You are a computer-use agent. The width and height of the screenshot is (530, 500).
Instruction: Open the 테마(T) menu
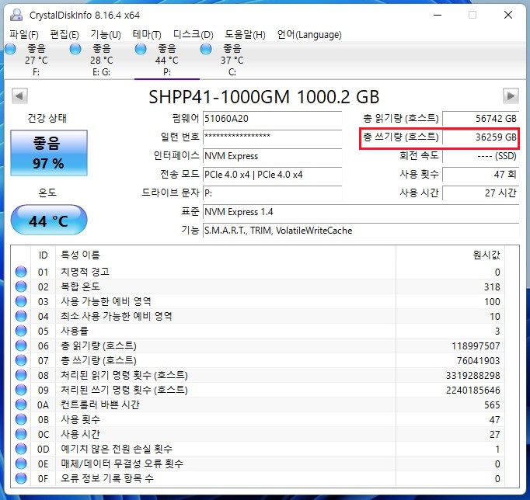pyautogui.click(x=147, y=34)
